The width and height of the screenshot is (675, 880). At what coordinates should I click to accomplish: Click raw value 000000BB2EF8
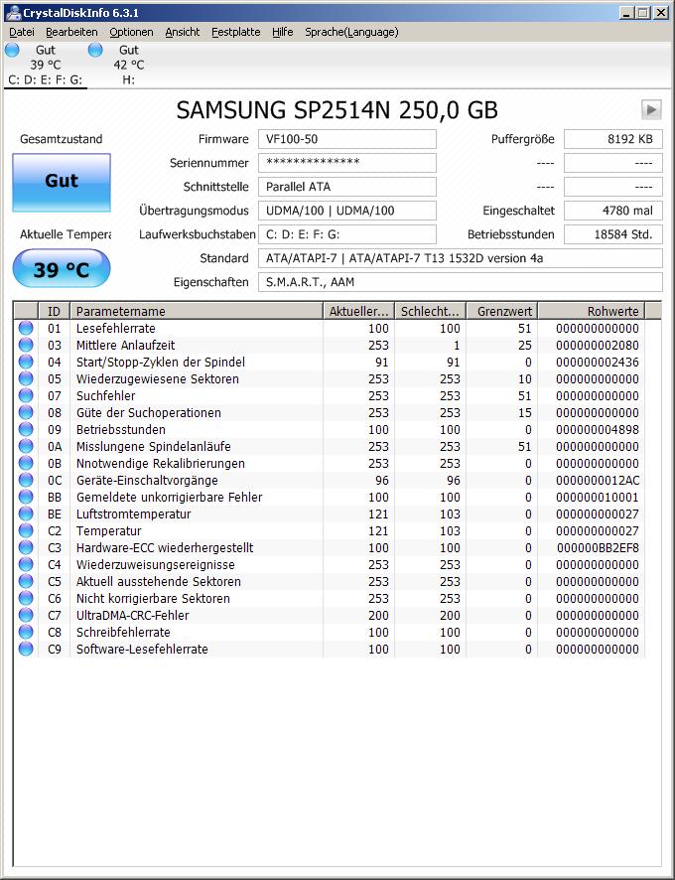click(x=598, y=547)
